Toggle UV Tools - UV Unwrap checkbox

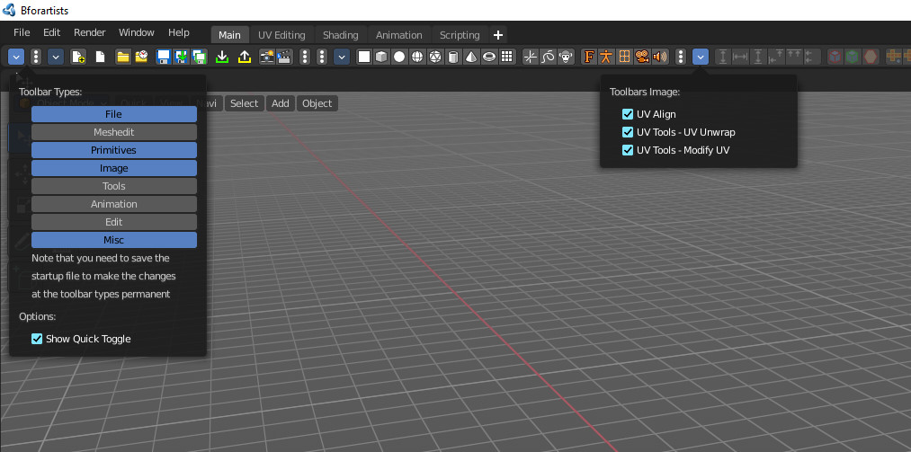[x=628, y=132]
